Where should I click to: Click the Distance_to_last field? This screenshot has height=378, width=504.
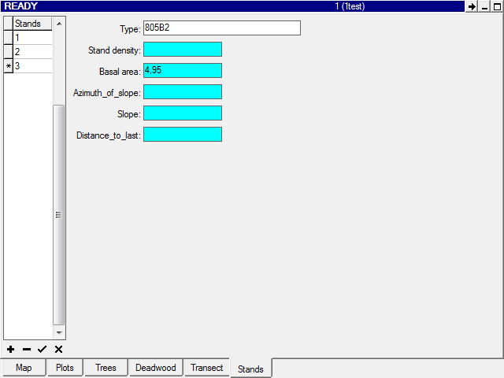[183, 135]
